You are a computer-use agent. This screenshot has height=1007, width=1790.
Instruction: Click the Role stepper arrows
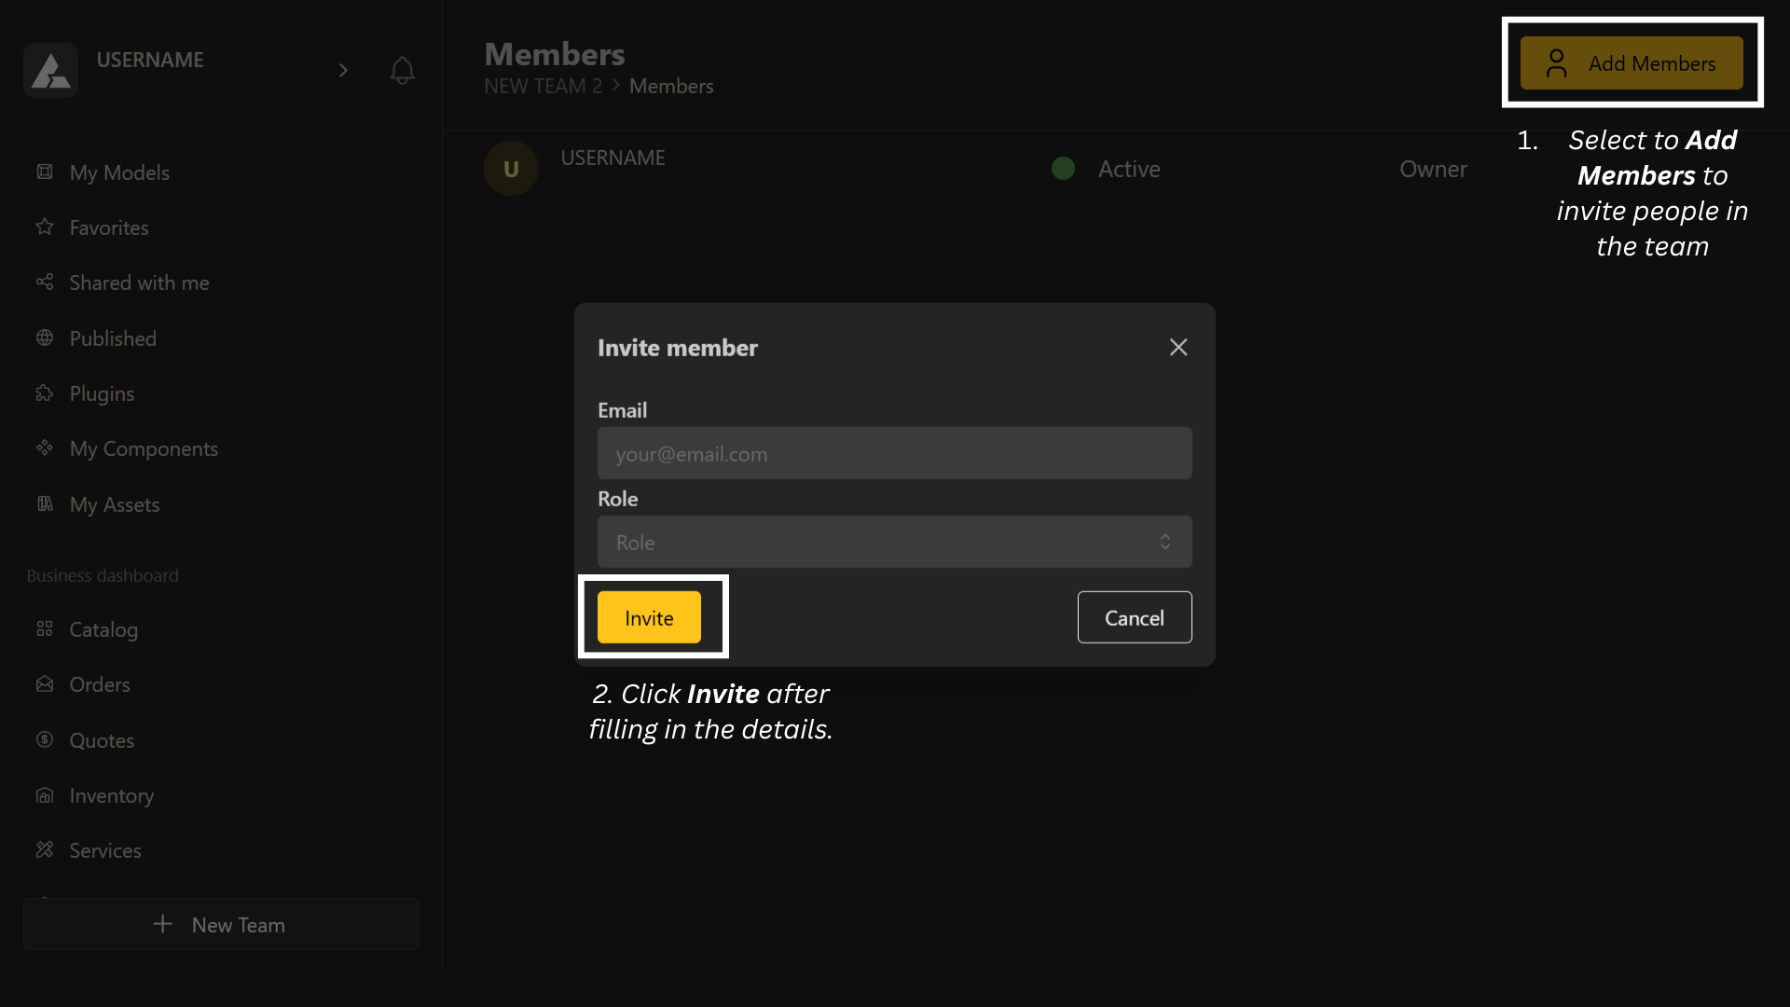point(1164,542)
